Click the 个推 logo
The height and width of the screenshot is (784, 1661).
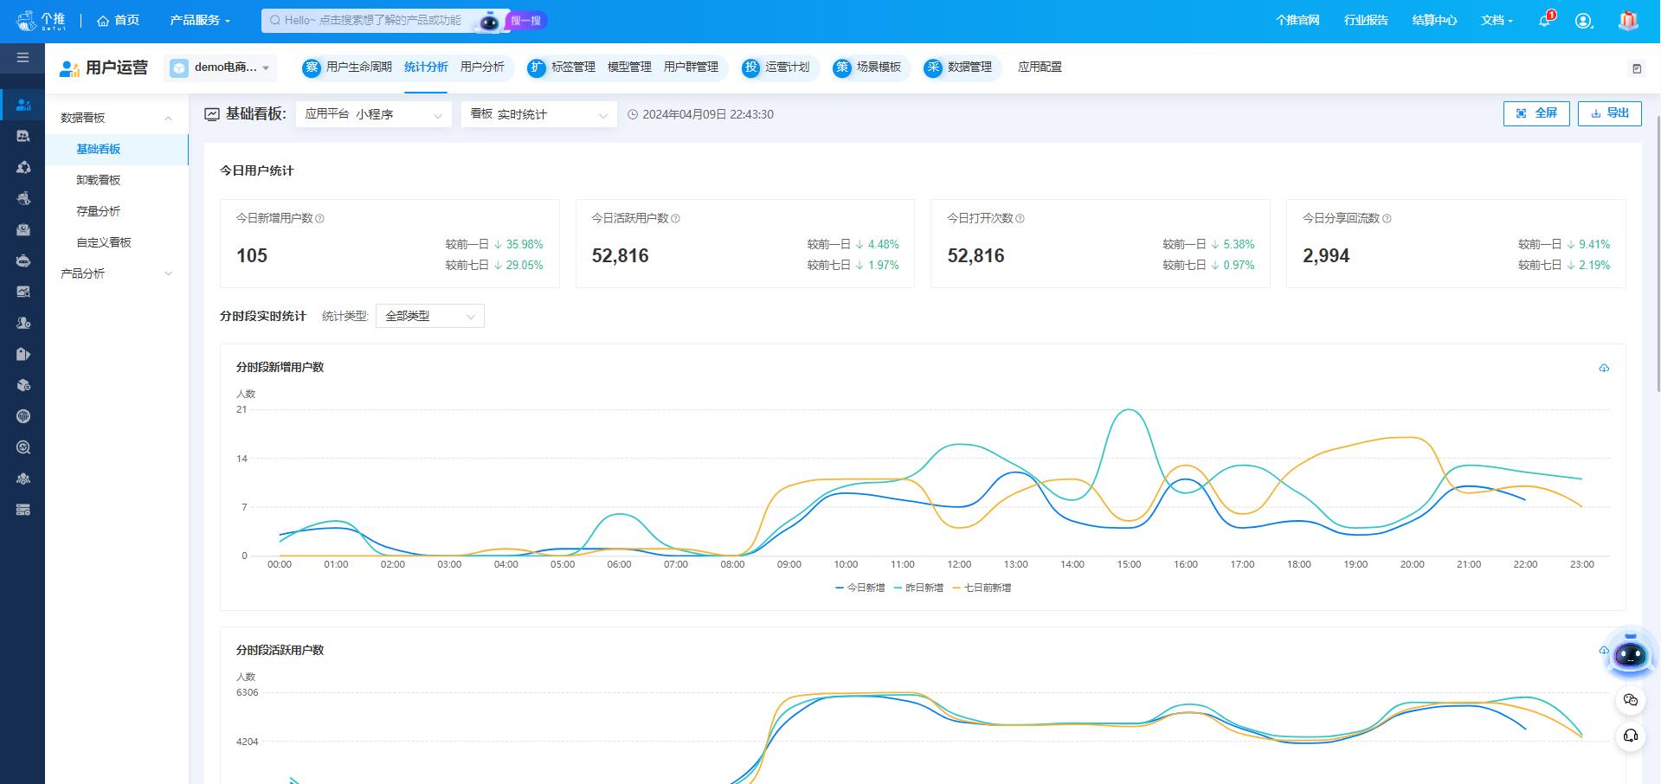41,21
